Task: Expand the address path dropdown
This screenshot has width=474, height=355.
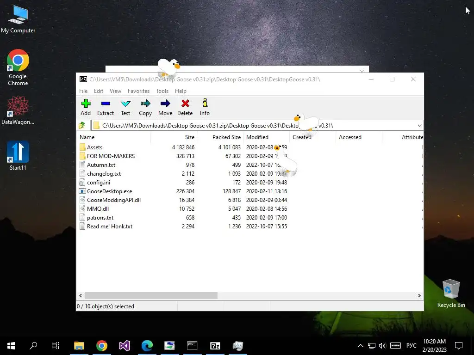Action: (419, 126)
